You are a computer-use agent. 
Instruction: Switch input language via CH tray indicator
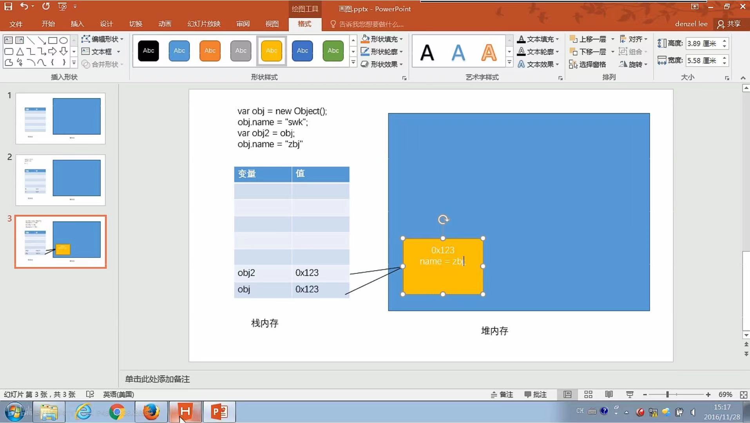point(579,411)
